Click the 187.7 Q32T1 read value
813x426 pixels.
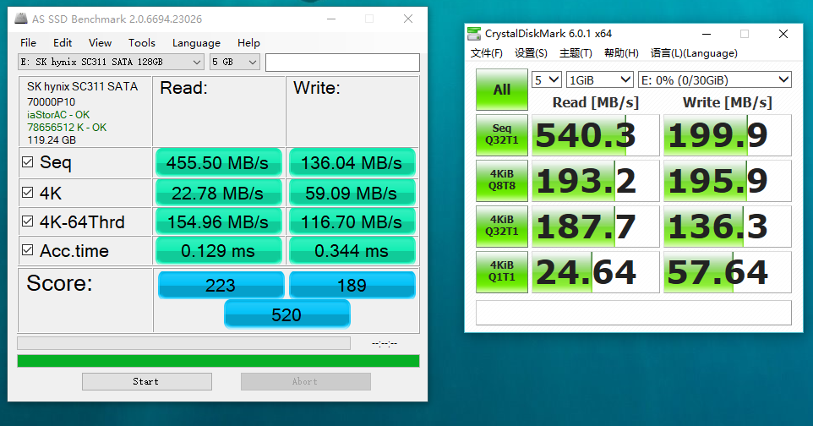(x=595, y=227)
